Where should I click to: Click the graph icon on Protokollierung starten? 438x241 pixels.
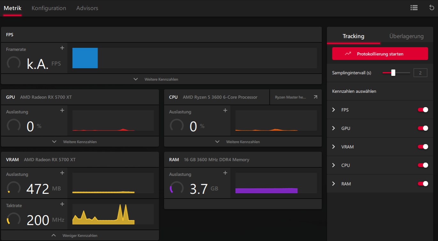[348, 54]
